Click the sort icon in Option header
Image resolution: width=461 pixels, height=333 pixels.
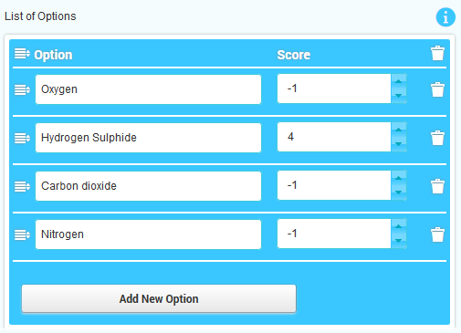click(x=22, y=54)
